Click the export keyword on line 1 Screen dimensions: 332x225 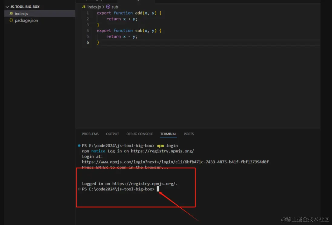click(x=104, y=13)
